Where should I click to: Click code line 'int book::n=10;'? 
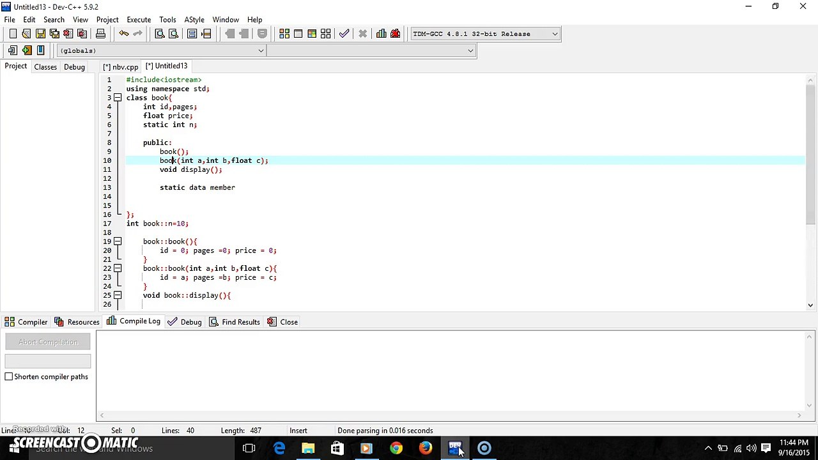tap(157, 224)
